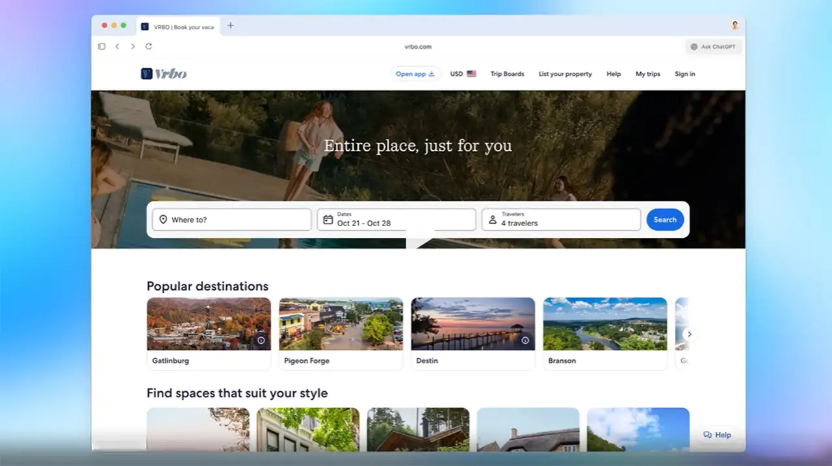Click the browser profile avatar icon
832x466 pixels.
735,26
